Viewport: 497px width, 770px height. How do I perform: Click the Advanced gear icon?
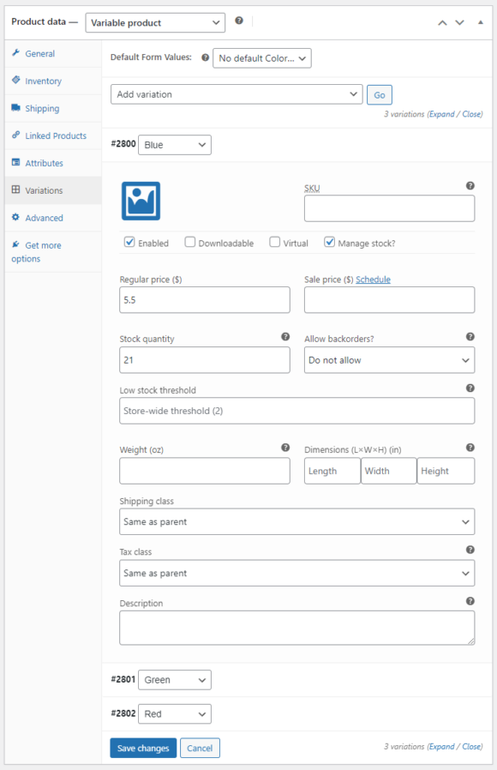(16, 218)
